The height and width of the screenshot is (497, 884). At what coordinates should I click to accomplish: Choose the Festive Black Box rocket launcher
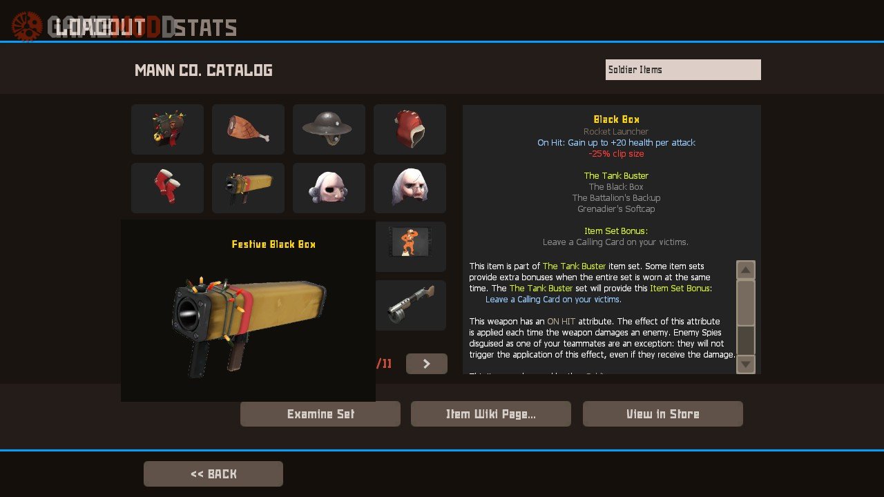[248, 188]
